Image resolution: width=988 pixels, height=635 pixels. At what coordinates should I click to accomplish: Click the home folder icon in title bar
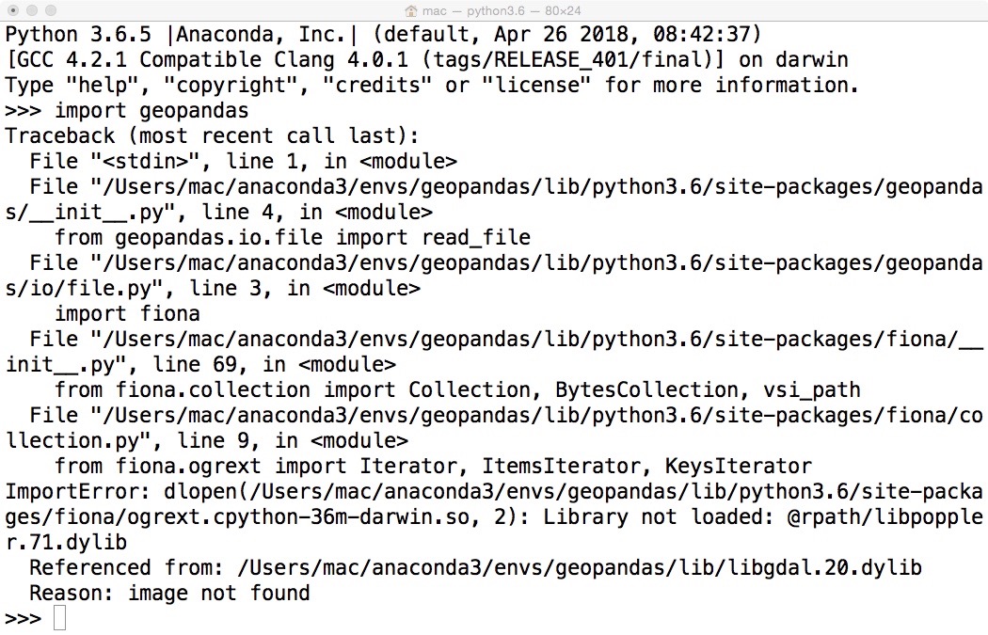[411, 11]
